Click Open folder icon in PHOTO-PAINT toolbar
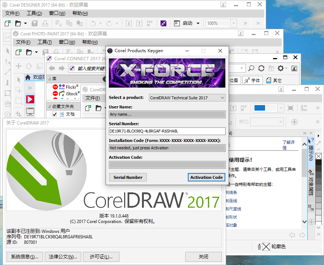The height and width of the screenshot is (265, 324). point(29,52)
